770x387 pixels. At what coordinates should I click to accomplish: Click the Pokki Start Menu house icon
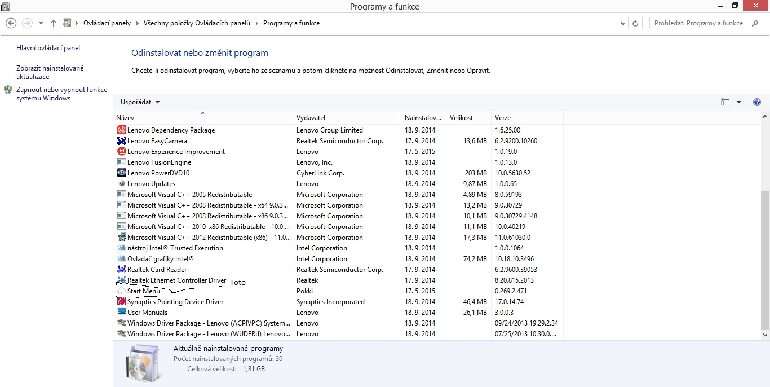coord(121,291)
